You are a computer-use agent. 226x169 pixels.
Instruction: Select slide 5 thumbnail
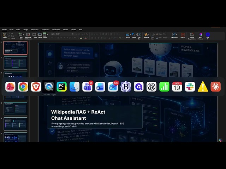click(15, 109)
